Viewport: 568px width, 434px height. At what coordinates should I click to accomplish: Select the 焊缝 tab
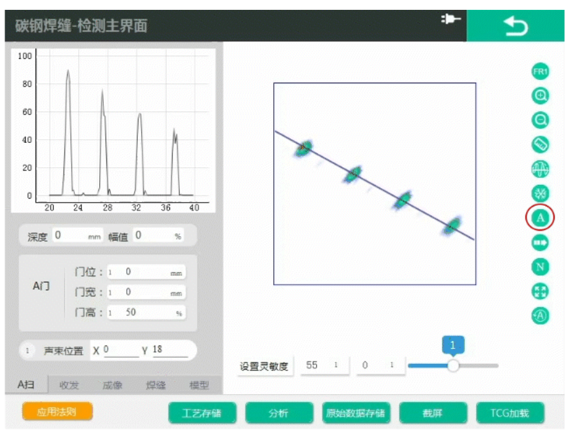click(156, 385)
